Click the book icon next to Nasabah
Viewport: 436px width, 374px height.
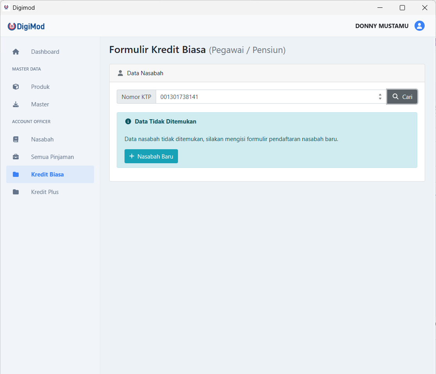click(16, 139)
